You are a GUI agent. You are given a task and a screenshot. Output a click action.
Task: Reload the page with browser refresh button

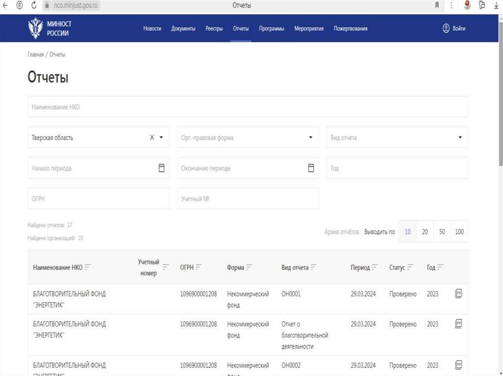point(34,5)
